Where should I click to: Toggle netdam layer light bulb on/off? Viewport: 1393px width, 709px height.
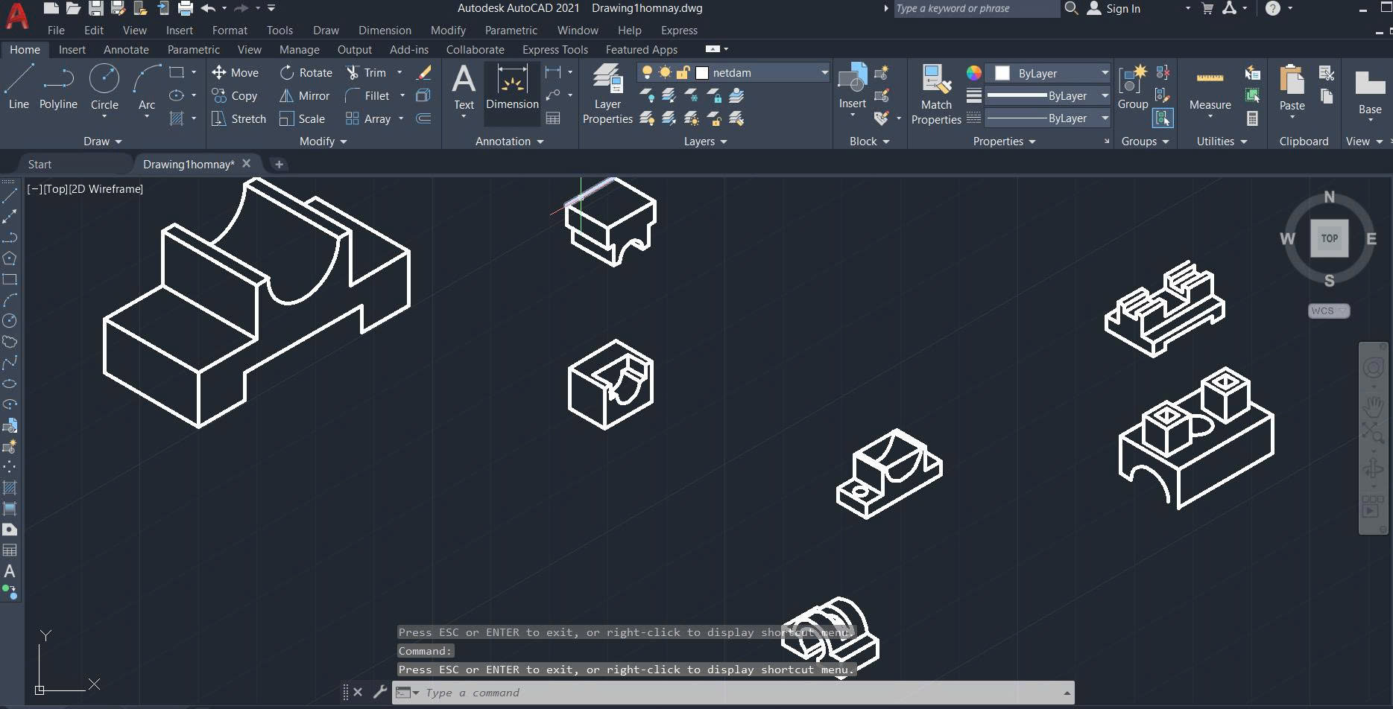coord(647,73)
